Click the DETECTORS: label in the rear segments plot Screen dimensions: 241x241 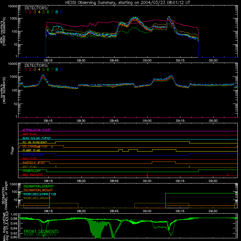pyautogui.click(x=36, y=65)
